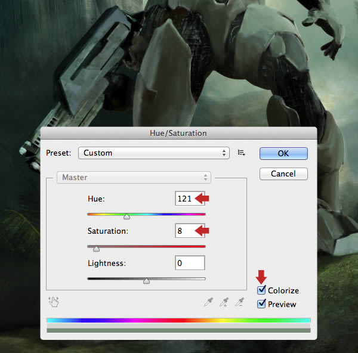Click the rainbow color spectrum bar
The width and height of the screenshot is (358, 353).
178,320
